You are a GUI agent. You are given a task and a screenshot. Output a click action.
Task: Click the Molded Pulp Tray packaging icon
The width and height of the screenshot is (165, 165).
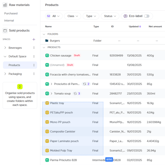click(47, 151)
